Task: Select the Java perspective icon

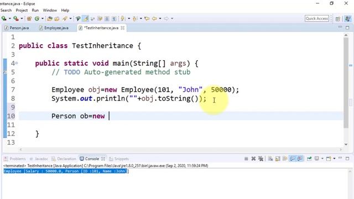Action: tap(348, 19)
